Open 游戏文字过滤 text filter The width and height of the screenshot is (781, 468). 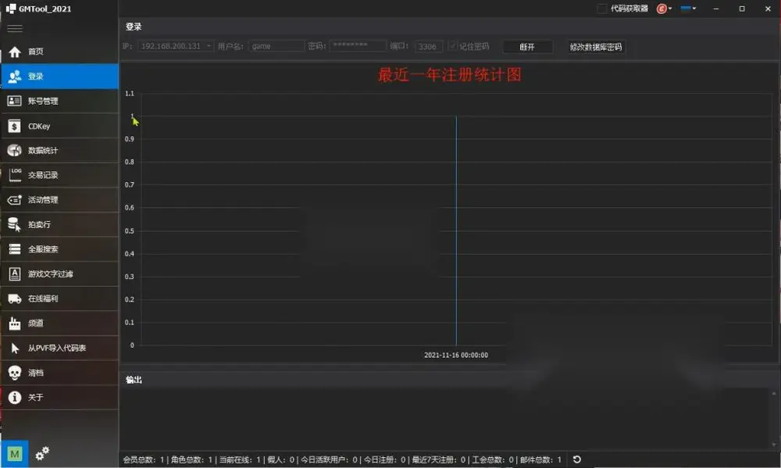[59, 273]
